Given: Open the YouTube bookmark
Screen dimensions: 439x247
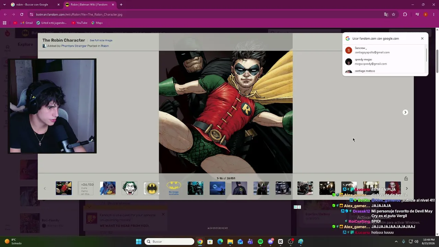Looking at the screenshot, I should (79, 23).
